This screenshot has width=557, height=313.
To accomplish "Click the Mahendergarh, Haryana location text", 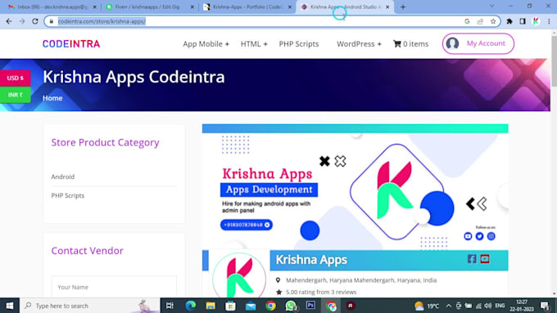I will coord(361,280).
